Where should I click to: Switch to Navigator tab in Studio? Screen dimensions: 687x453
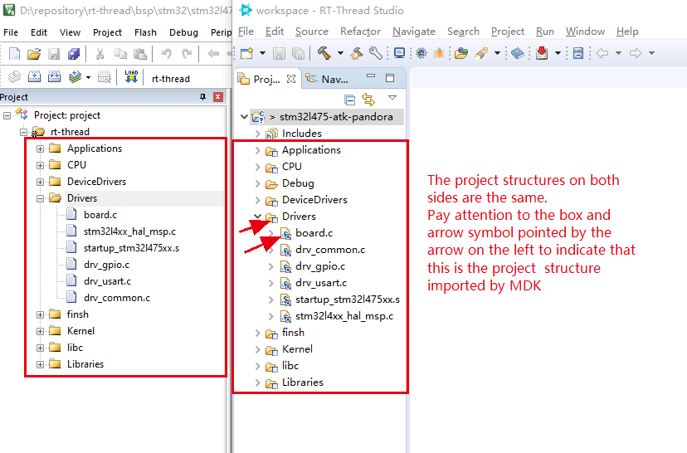pos(327,79)
